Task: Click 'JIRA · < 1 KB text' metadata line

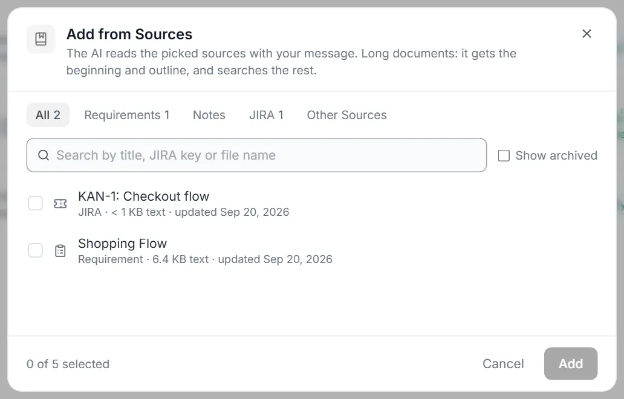Action: (183, 212)
